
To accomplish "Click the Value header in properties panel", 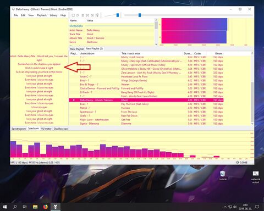I will click(120, 20).
